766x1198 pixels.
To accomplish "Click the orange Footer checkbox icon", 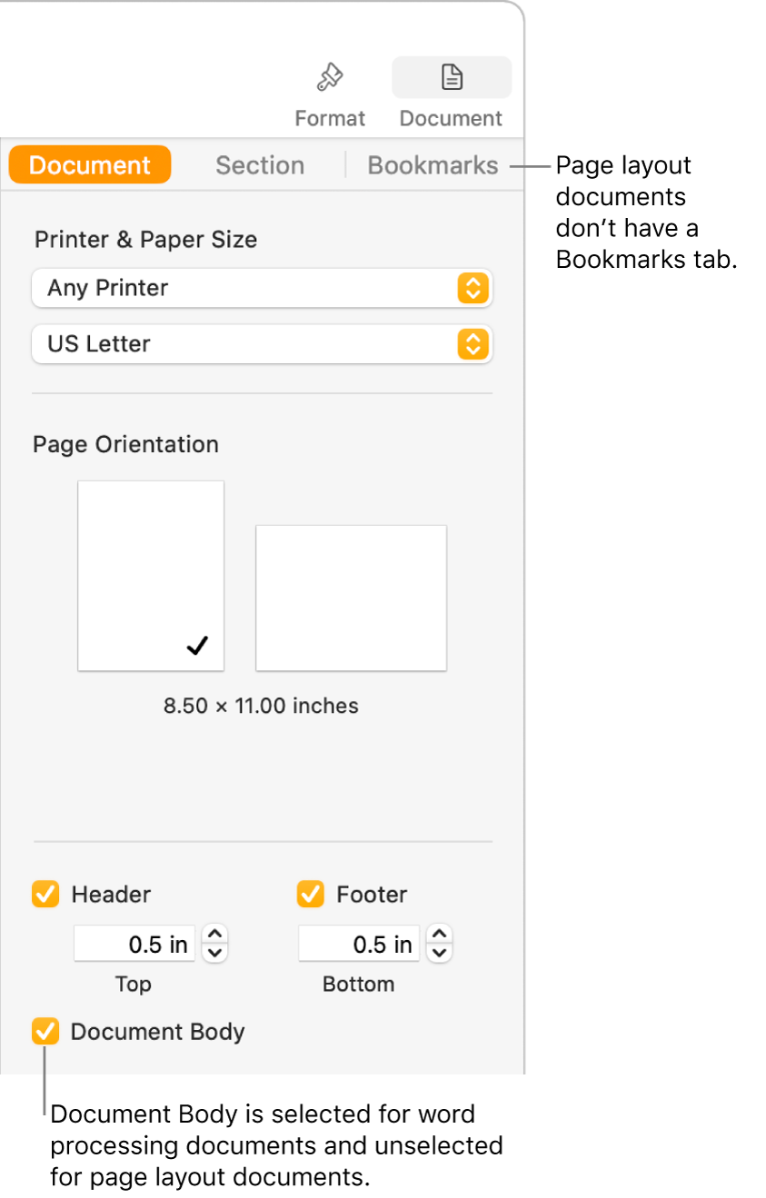I will tap(310, 894).
